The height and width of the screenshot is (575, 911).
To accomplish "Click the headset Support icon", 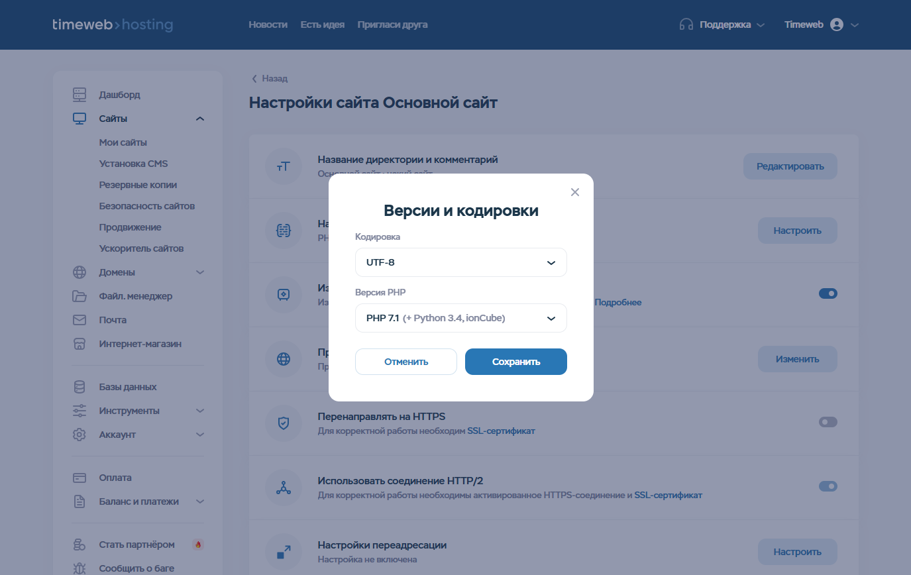I will click(x=686, y=25).
